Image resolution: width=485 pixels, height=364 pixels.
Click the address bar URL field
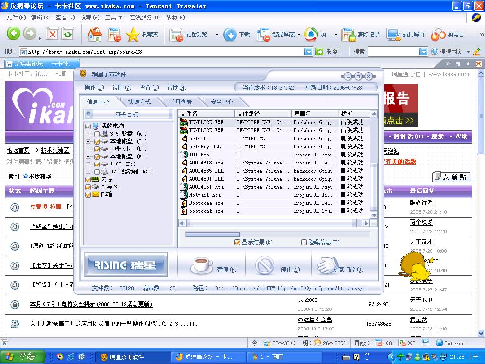(x=162, y=52)
